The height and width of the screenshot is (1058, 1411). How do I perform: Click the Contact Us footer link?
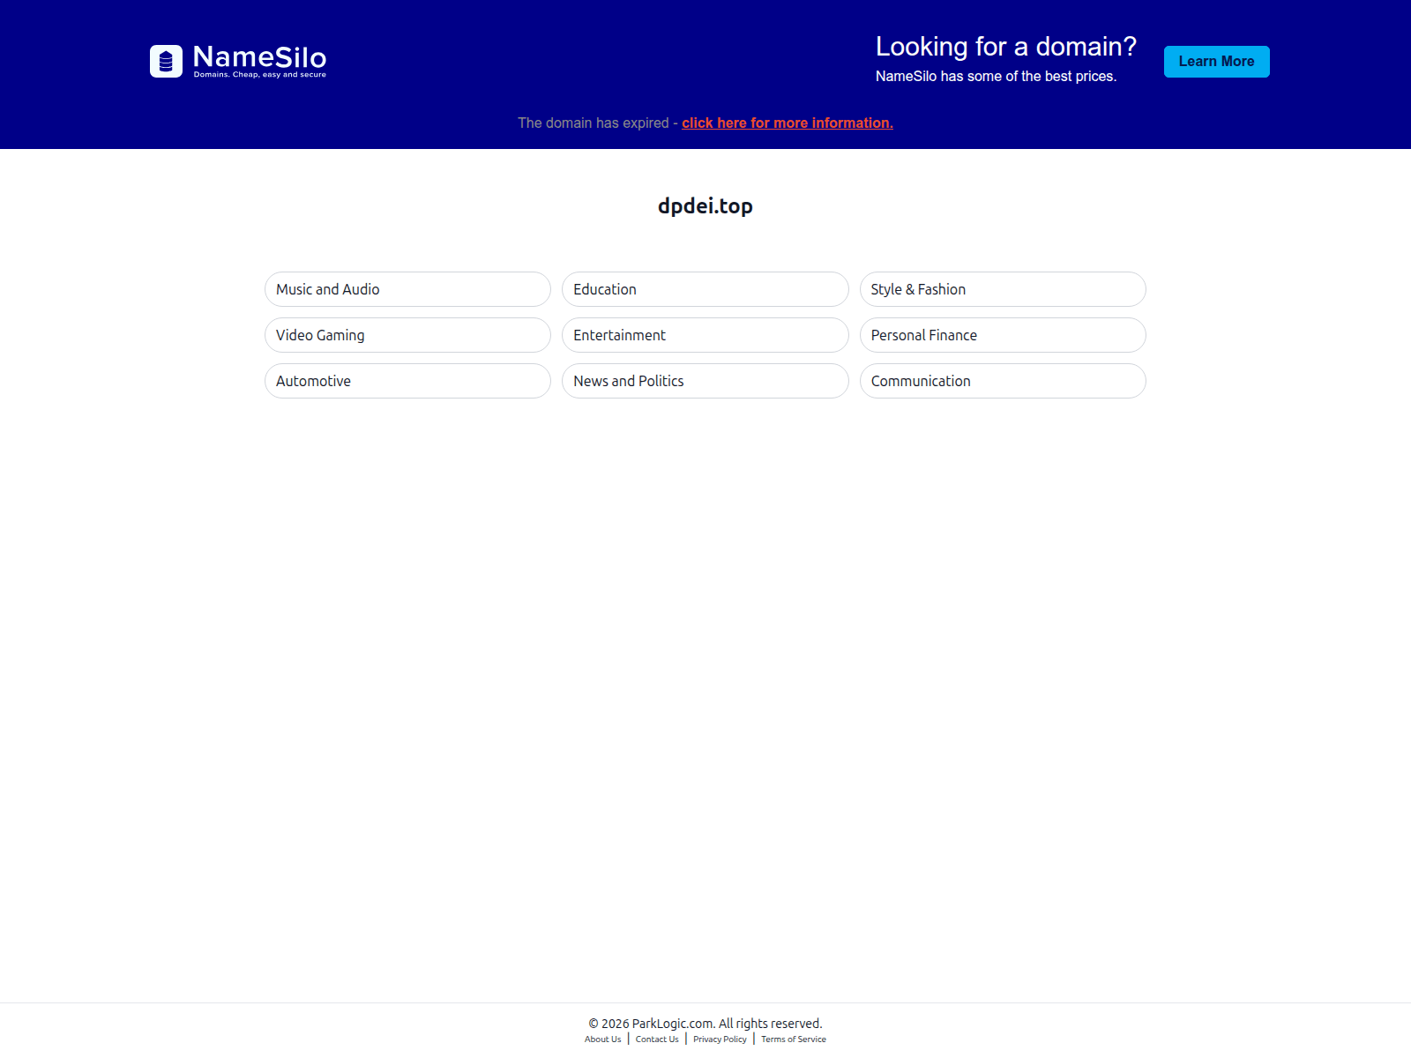pyautogui.click(x=657, y=1039)
